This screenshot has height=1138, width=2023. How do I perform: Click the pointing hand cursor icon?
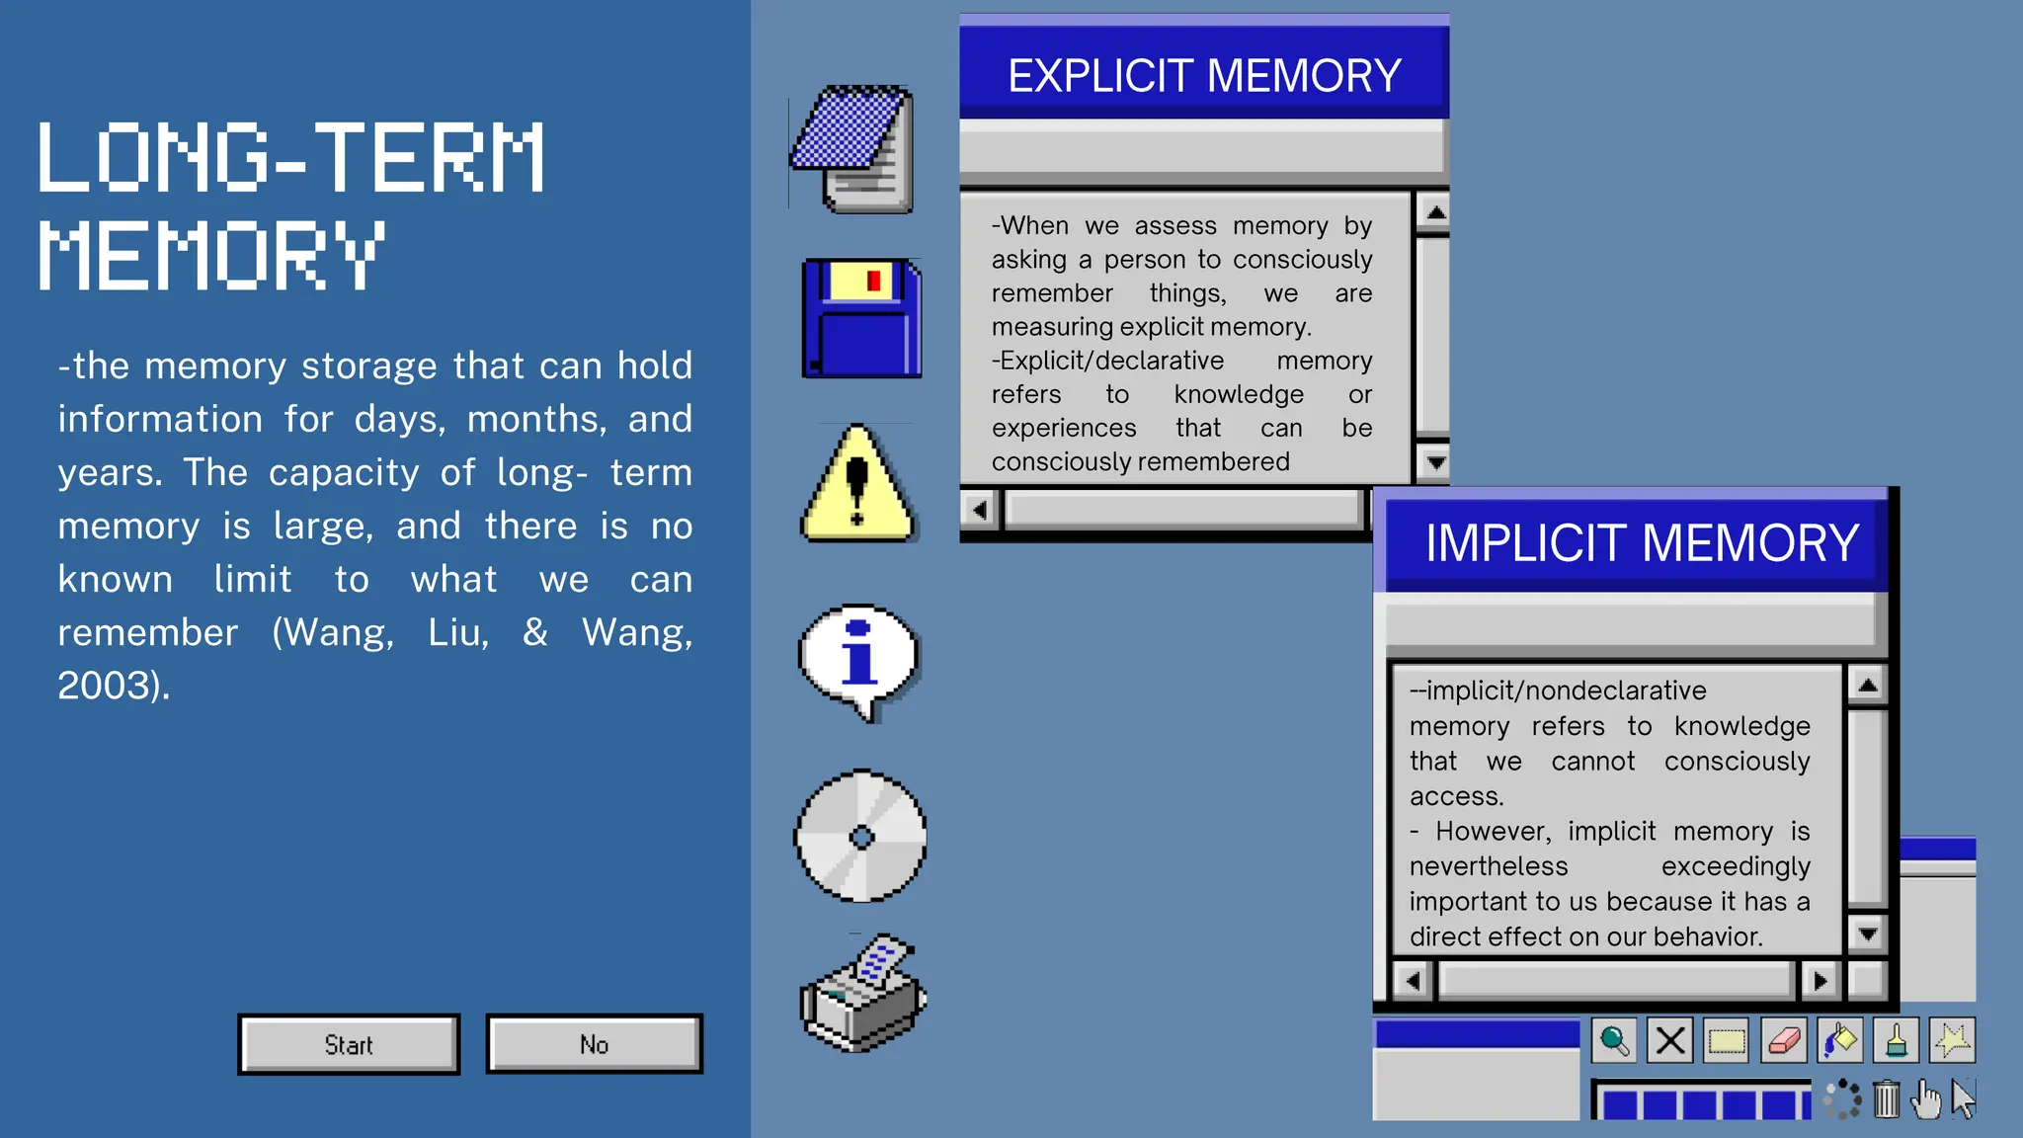click(1925, 1098)
